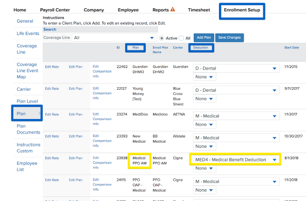Click the Save Changes button
The width and height of the screenshot is (306, 201).
point(230,38)
